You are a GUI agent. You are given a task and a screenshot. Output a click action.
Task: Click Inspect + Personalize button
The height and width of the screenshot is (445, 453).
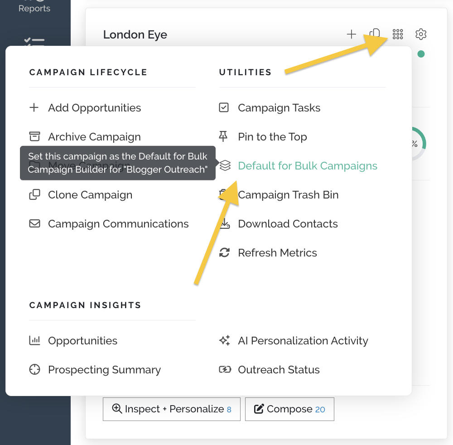pos(172,409)
